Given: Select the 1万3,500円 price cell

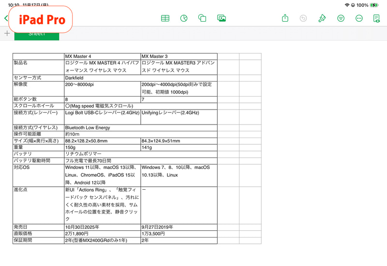Looking at the screenshot, I should pyautogui.click(x=179, y=234).
